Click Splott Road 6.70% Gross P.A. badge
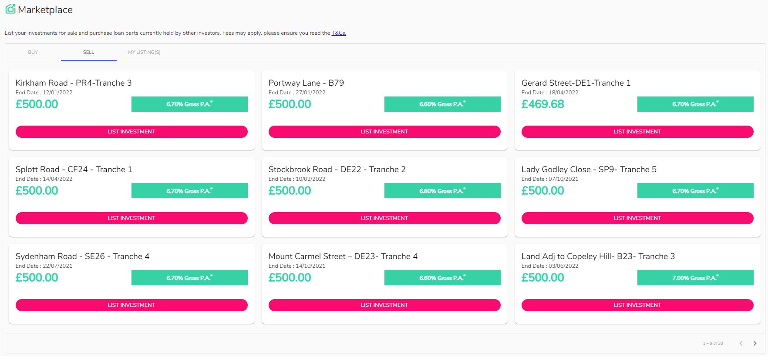 pyautogui.click(x=189, y=191)
